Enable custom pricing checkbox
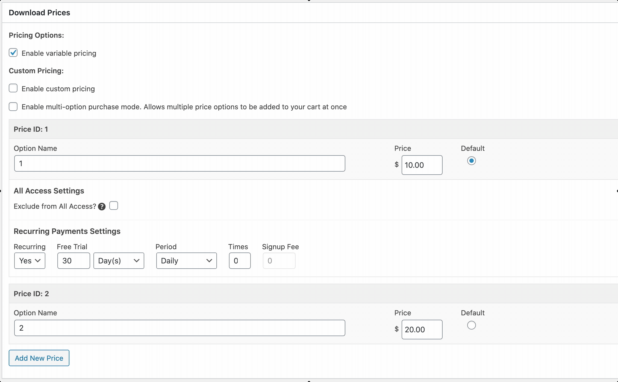The image size is (618, 382). pyautogui.click(x=13, y=88)
